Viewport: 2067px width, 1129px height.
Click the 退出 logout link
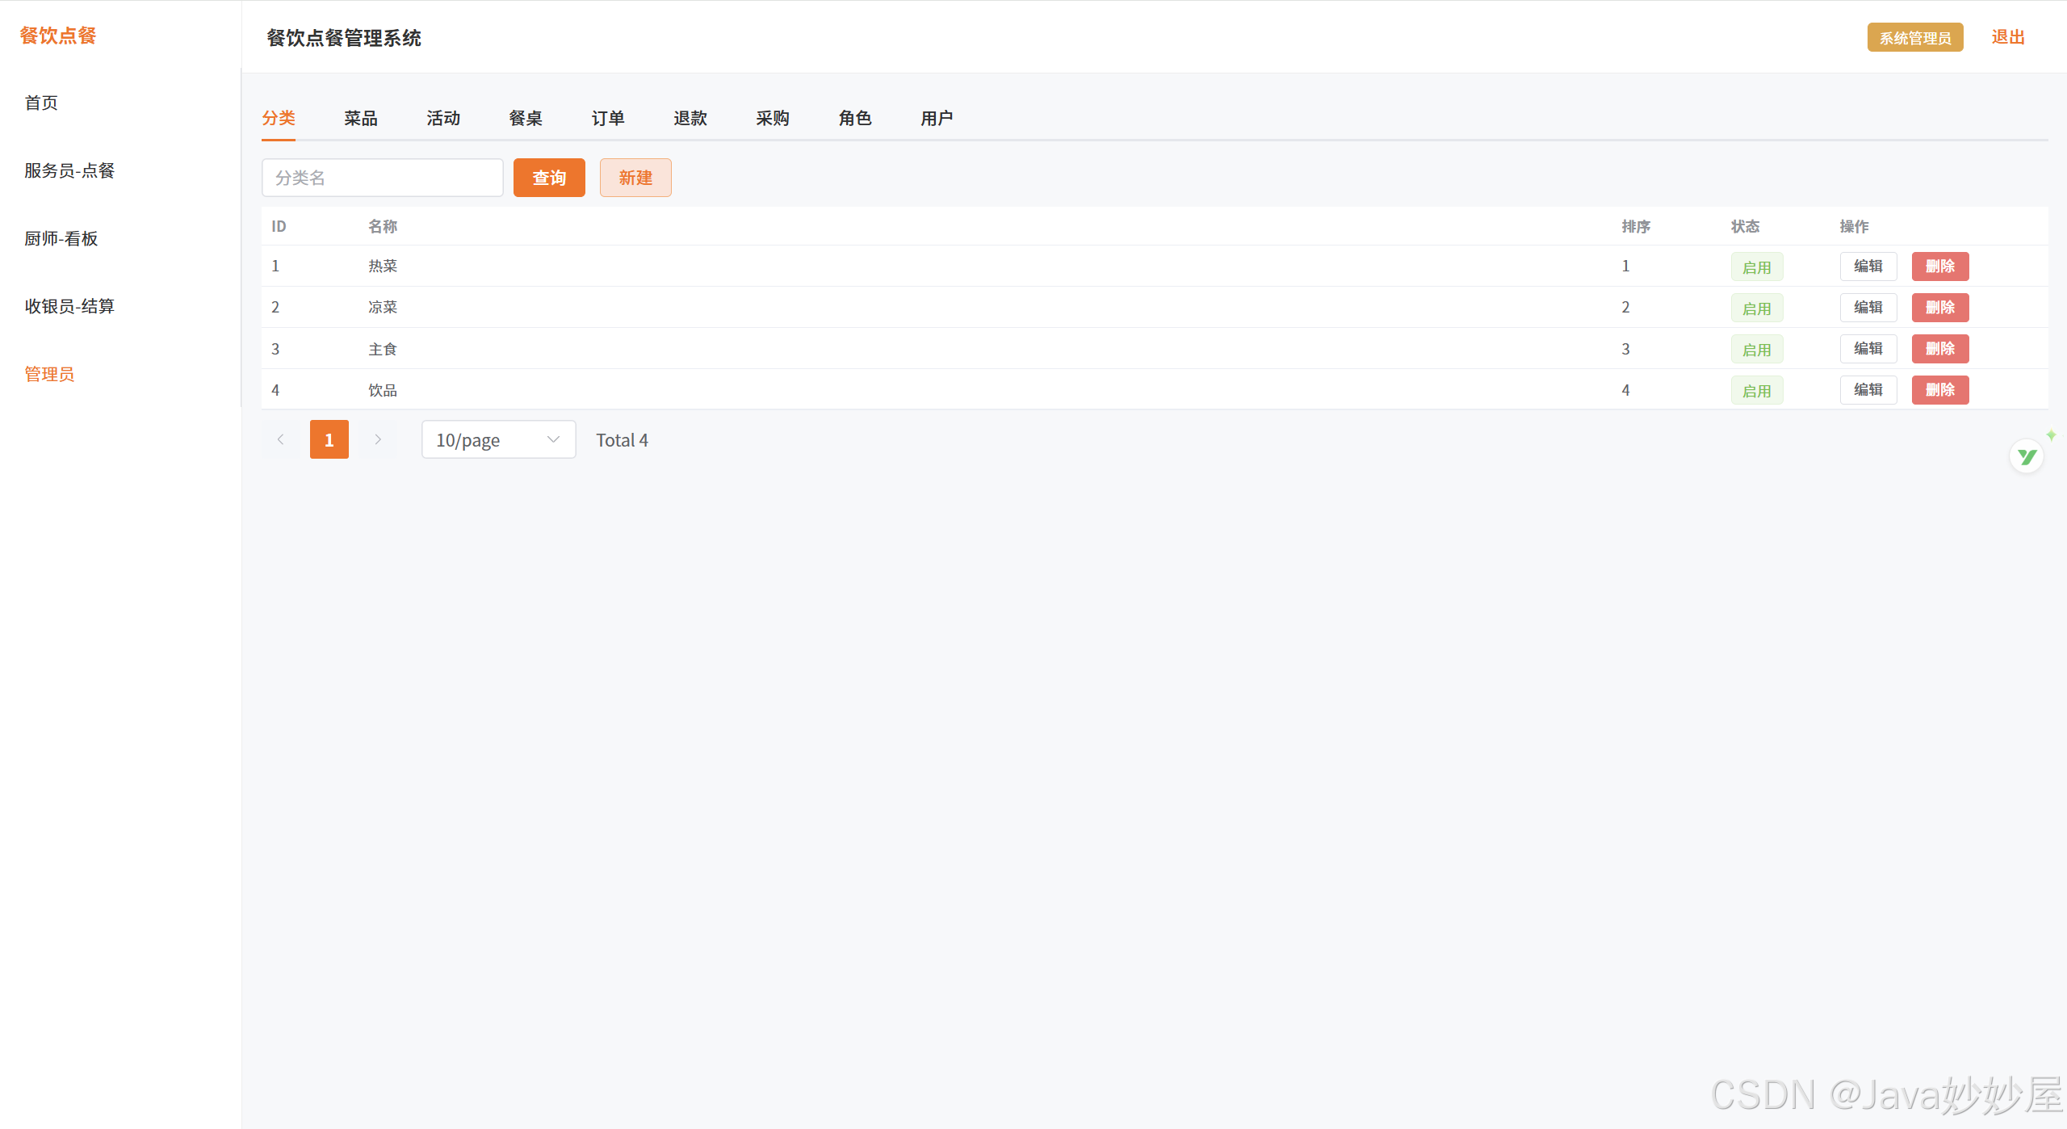tap(2007, 37)
